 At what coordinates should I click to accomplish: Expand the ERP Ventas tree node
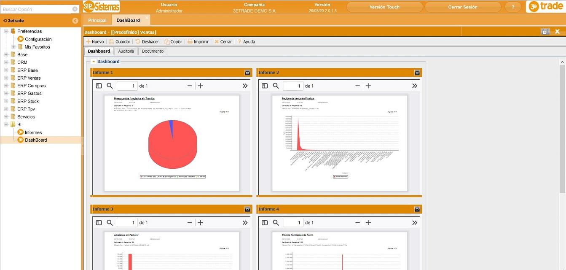coord(6,78)
